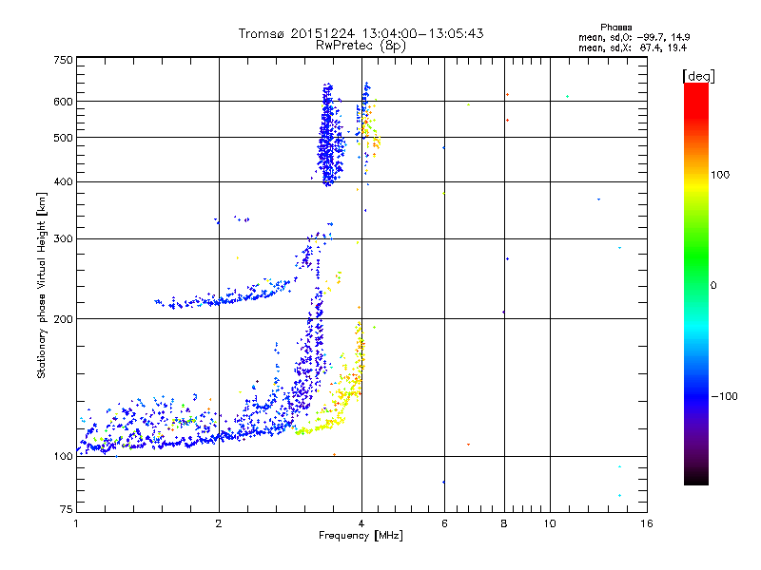761x570 pixels.
Task: Click the x-axis tick label "2"
Action: (x=219, y=523)
